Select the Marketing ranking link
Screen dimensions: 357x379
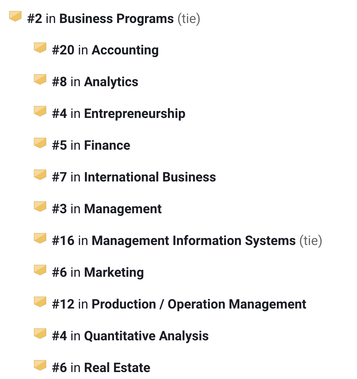(x=114, y=273)
